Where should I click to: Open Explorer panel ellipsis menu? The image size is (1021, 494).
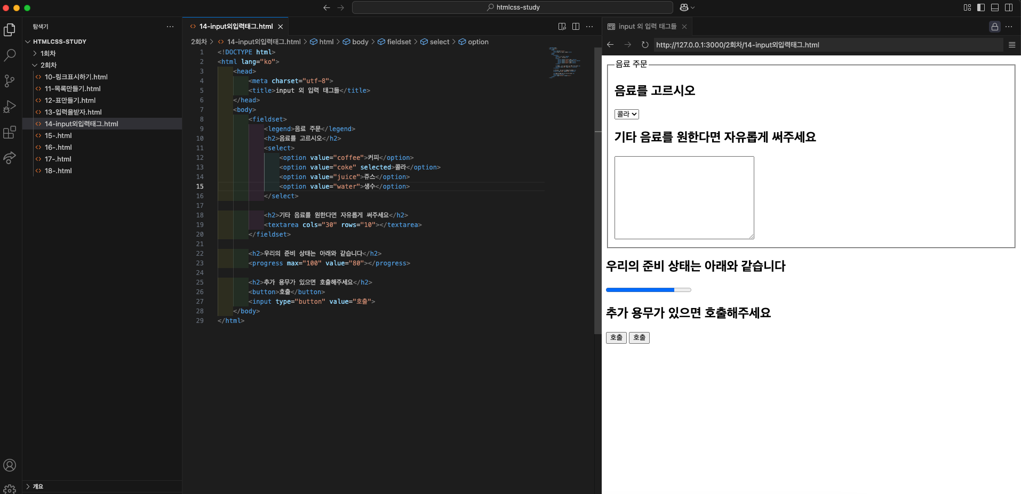170,27
